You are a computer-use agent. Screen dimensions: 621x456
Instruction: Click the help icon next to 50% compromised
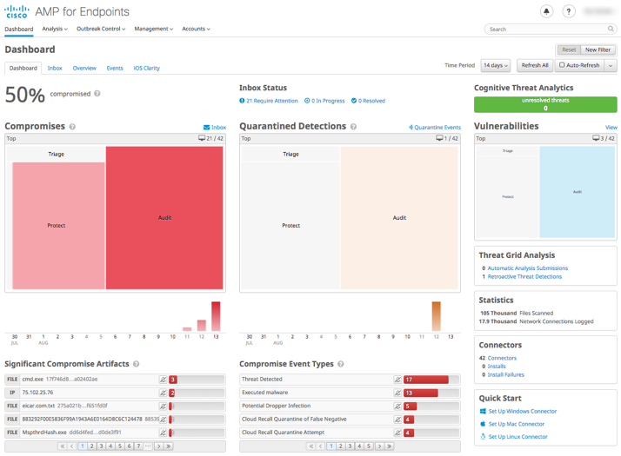click(97, 94)
